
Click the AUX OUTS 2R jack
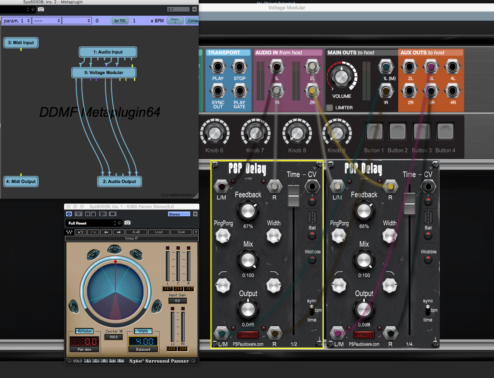(x=410, y=91)
